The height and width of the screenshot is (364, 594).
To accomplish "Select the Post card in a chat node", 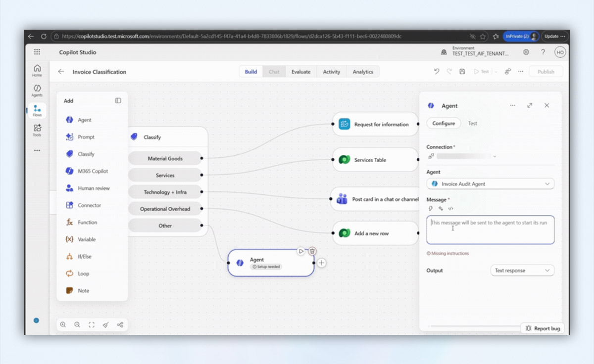I will click(375, 199).
